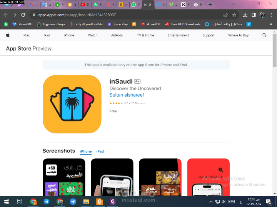The height and width of the screenshot is (207, 277).
Task: Click the App Store Preview heading link
Action: (29, 49)
